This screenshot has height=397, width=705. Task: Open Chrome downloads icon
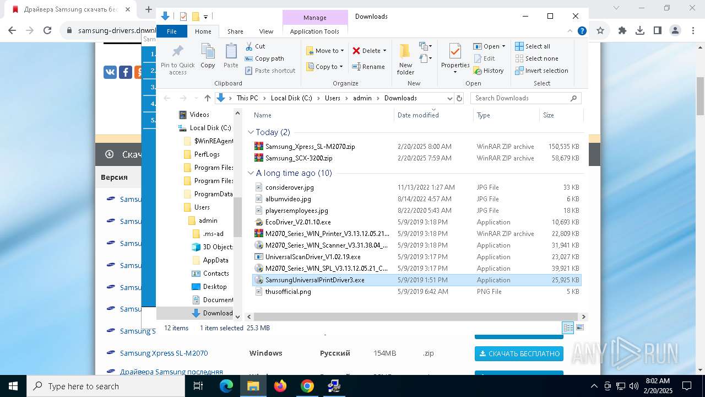point(640,30)
